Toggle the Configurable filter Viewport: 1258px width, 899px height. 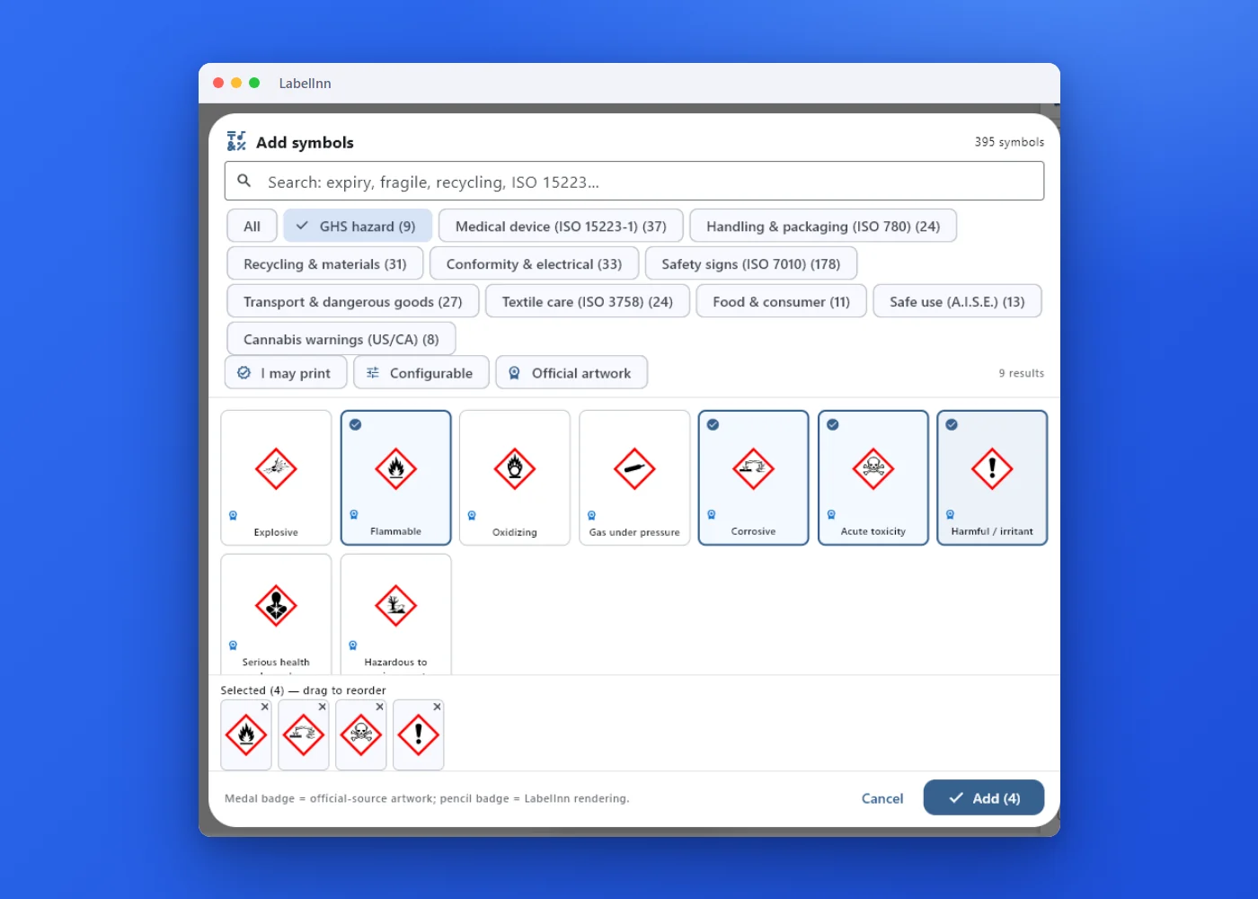pos(421,373)
